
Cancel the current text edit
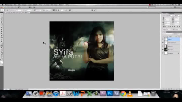click(92, 10)
